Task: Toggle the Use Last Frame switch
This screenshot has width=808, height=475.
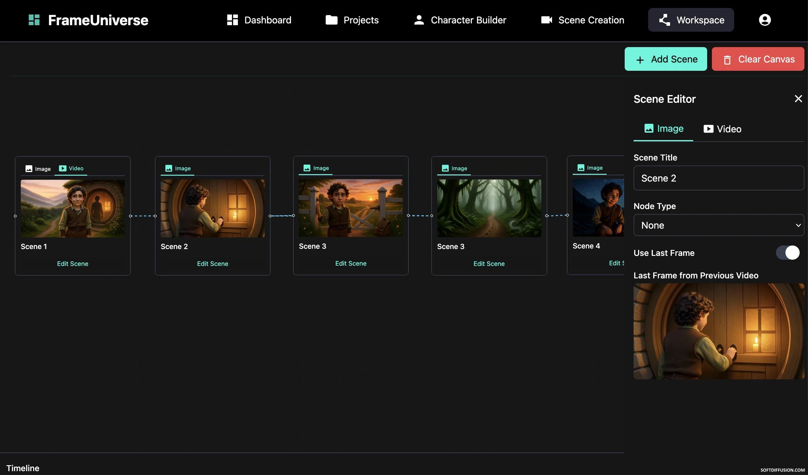Action: coord(788,253)
